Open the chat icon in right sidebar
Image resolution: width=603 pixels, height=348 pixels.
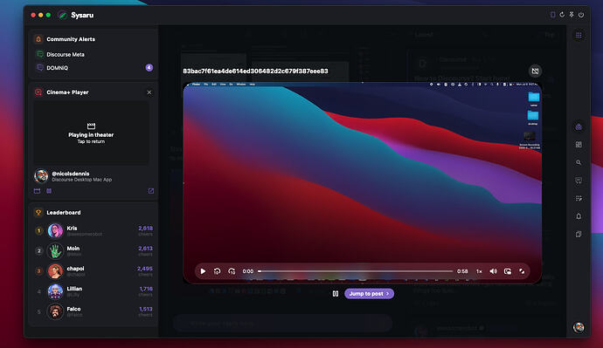tap(579, 181)
